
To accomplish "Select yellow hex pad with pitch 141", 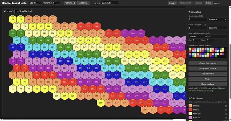I will (81, 40).
